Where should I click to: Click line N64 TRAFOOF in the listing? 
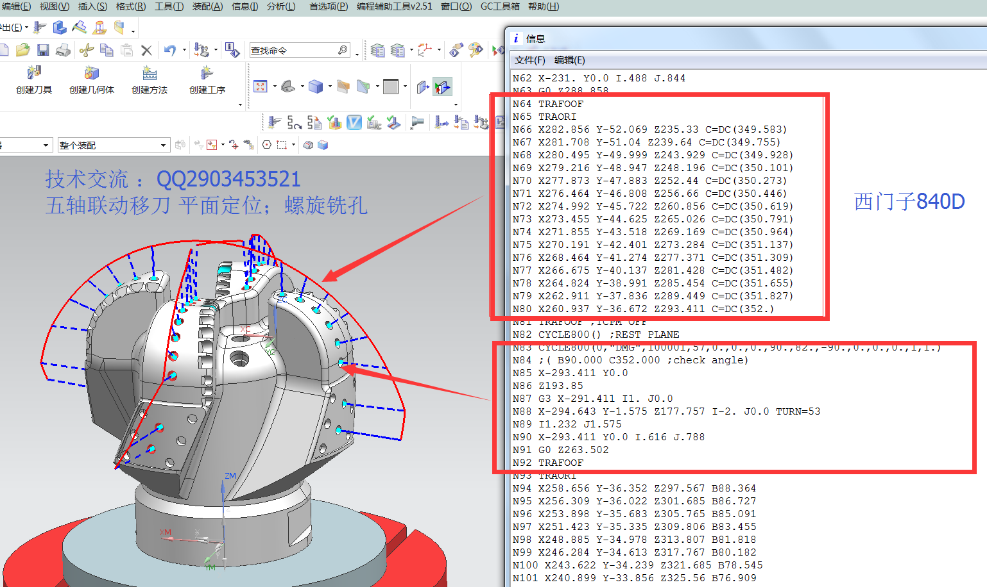(548, 104)
